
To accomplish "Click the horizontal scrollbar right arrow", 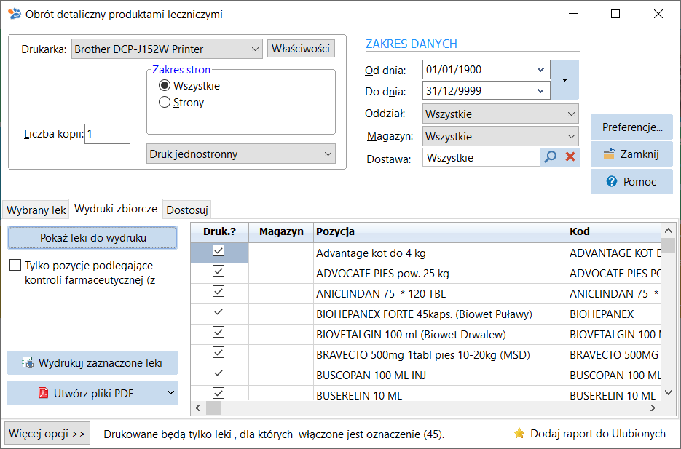I will (653, 408).
